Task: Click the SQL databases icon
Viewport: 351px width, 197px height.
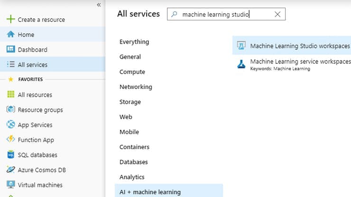Action: [x=10, y=154]
